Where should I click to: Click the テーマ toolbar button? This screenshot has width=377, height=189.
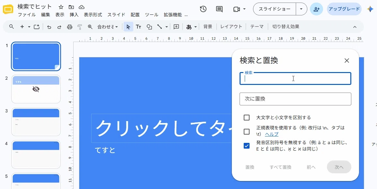257,27
